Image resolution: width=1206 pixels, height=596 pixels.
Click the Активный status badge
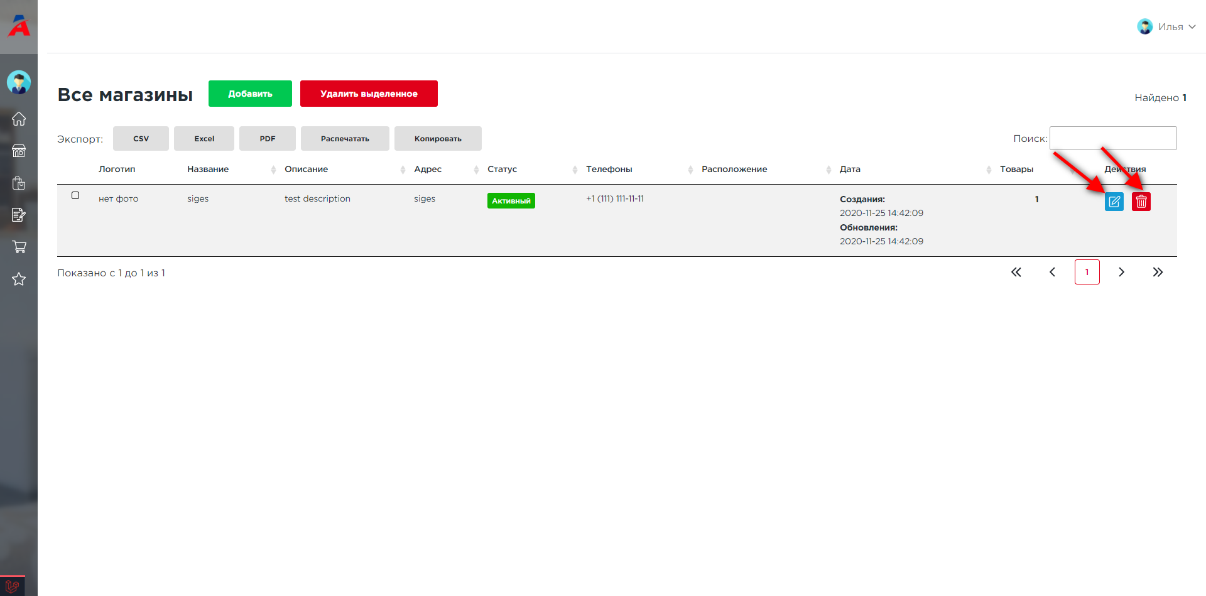click(511, 200)
